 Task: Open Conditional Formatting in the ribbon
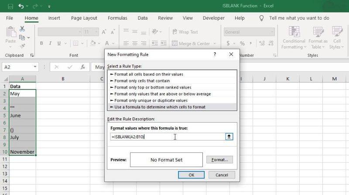click(x=294, y=38)
